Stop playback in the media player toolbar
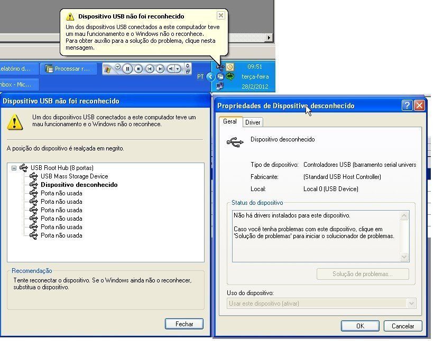The width and height of the screenshot is (434, 341). pyautogui.click(x=138, y=69)
